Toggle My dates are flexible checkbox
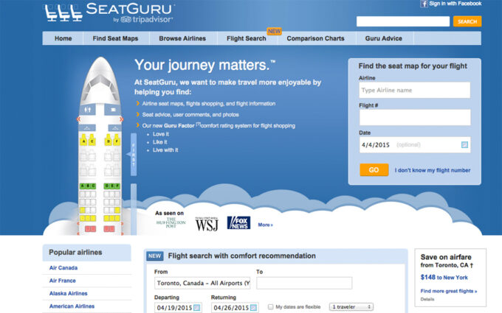Image resolution: width=502 pixels, height=313 pixels. pyautogui.click(x=270, y=306)
